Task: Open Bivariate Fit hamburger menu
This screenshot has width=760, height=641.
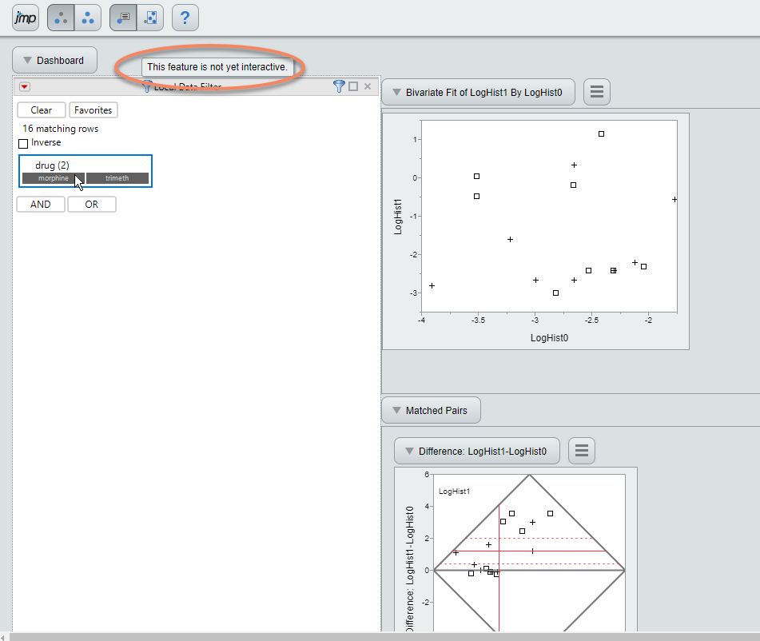Action: point(597,92)
